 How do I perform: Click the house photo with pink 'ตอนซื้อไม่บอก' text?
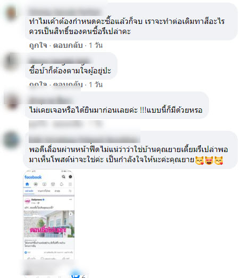point(49,224)
